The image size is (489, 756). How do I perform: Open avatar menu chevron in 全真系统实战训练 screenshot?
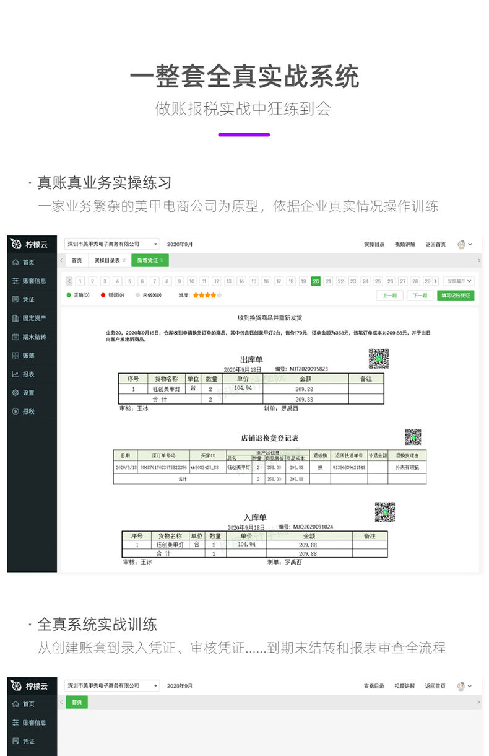click(470, 687)
